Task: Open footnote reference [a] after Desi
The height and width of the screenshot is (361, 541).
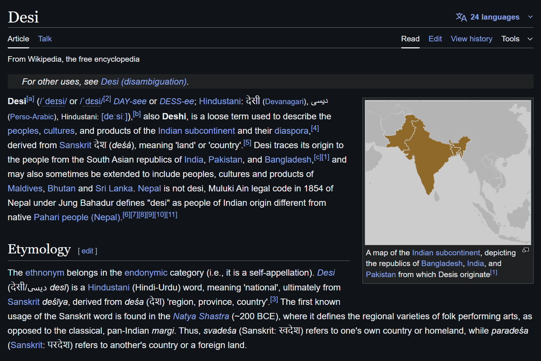Action: [x=30, y=99]
